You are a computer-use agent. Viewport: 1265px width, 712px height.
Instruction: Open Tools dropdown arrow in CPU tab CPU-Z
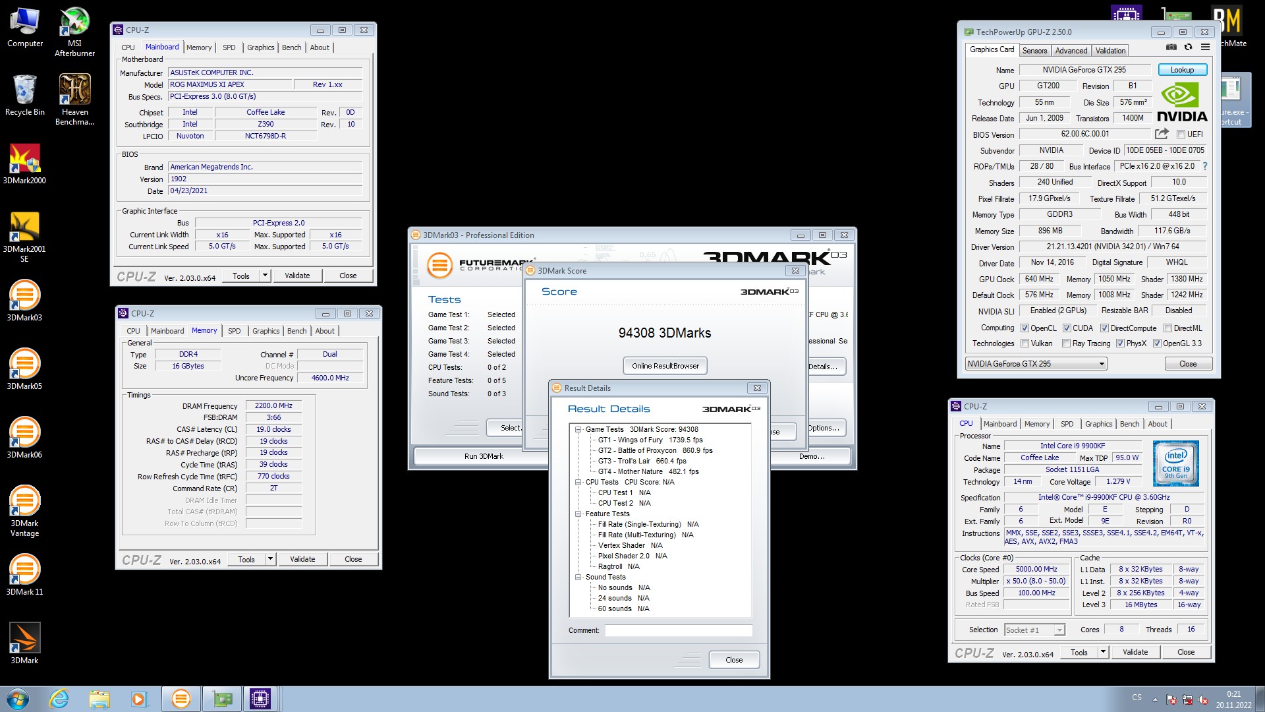[1103, 652]
